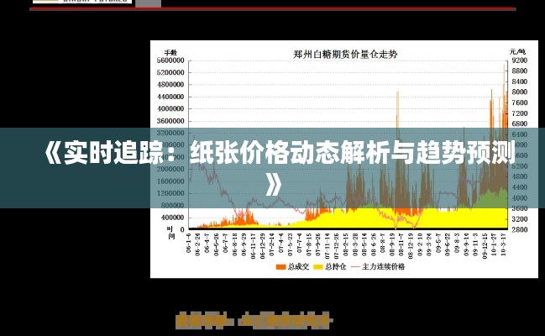Click the closing 》 bracket in the headline
Image resolution: width=545 pixels, height=336 pixels.
click(272, 182)
